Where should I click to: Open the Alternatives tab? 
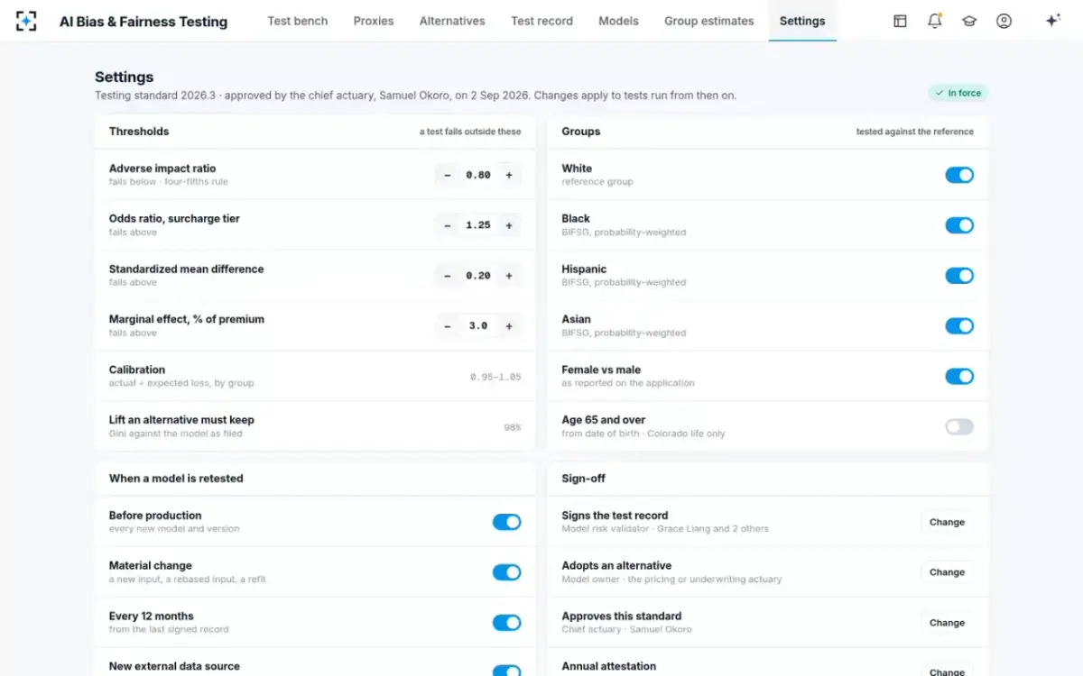pyautogui.click(x=452, y=21)
